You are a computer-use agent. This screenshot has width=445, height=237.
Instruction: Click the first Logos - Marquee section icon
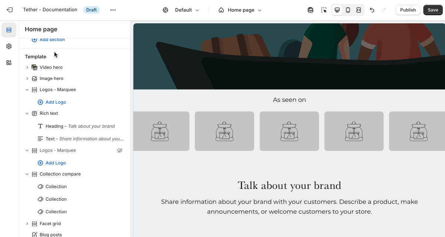point(34,90)
